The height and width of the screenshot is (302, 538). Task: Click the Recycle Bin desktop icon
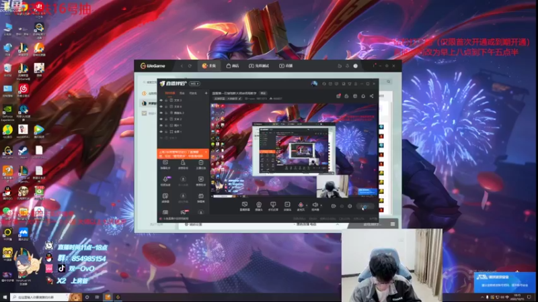pos(7,70)
